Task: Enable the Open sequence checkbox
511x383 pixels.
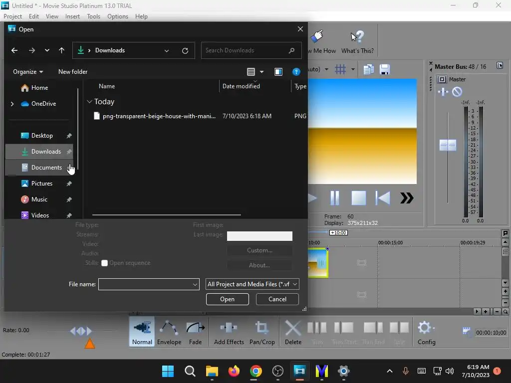Action: point(104,263)
